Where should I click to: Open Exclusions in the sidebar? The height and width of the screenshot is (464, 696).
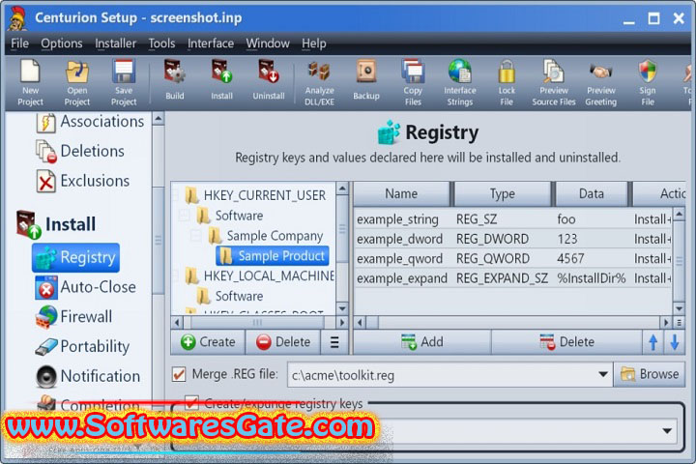tap(83, 181)
